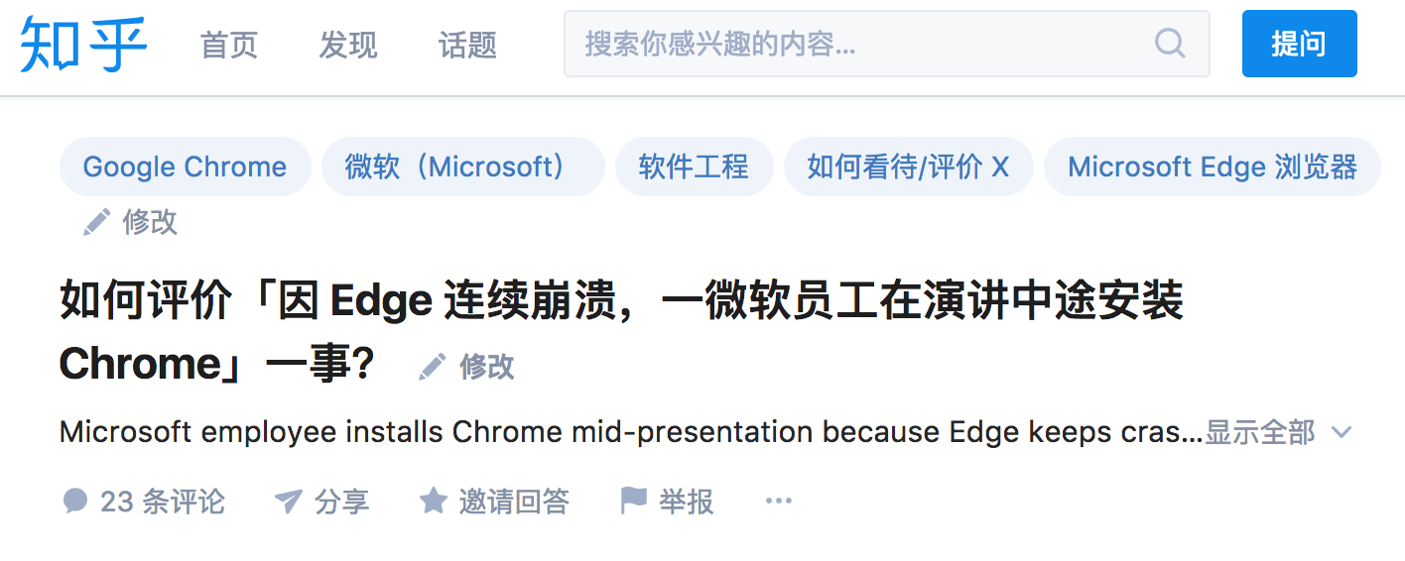Click the comment bubble icon
1405x561 pixels.
coord(75,501)
